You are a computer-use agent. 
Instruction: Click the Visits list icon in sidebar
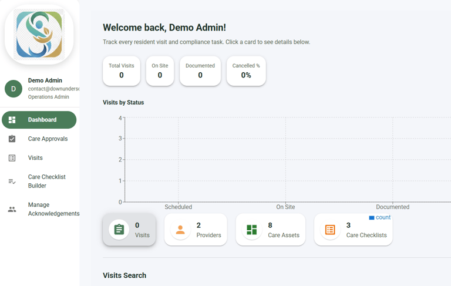[x=12, y=158]
